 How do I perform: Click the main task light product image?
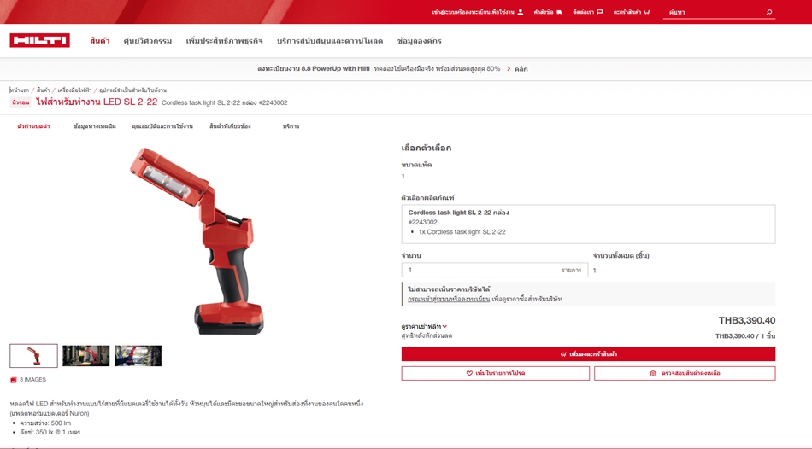197,241
